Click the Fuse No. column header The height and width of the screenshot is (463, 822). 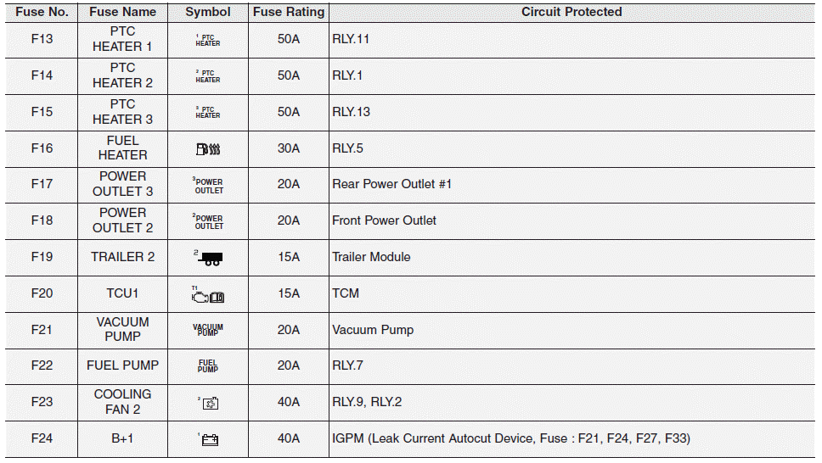pos(42,12)
